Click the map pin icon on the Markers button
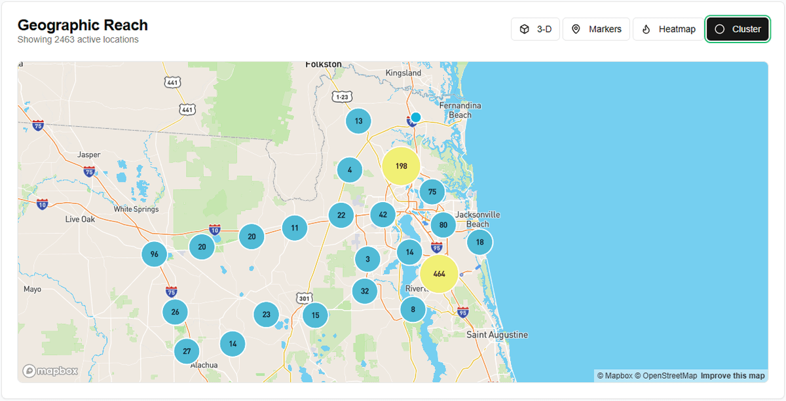This screenshot has height=401, width=786. coord(576,29)
